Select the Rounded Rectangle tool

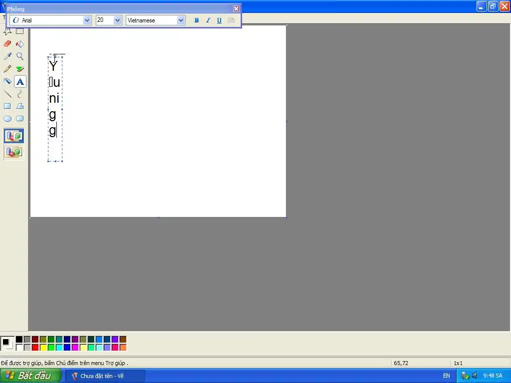[x=20, y=119]
